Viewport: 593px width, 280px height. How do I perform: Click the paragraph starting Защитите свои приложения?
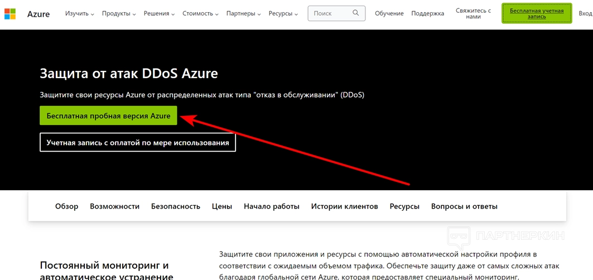[389, 265]
